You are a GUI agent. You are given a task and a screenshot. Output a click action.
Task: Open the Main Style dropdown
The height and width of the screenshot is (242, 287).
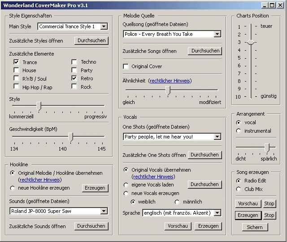[104, 27]
